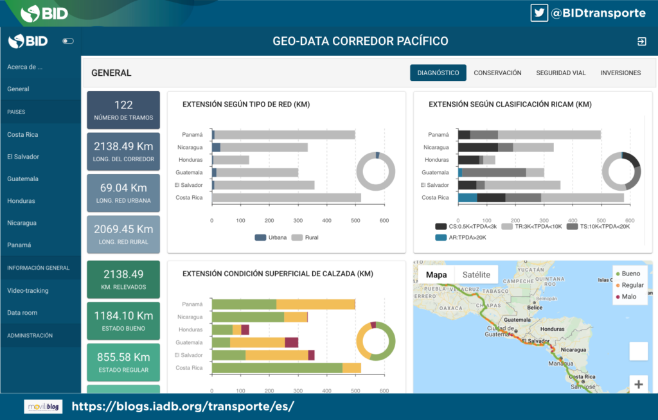This screenshot has height=420, width=658.
Task: Click the AR:TPDA>20K legend color swatch
Action: tap(440, 238)
